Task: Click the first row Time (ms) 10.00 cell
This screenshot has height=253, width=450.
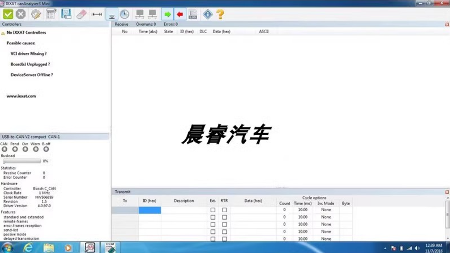Action: tap(303, 210)
